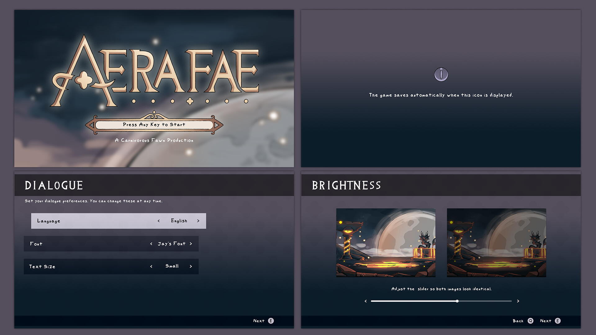
Task: Select the Font option row
Action: [111, 244]
